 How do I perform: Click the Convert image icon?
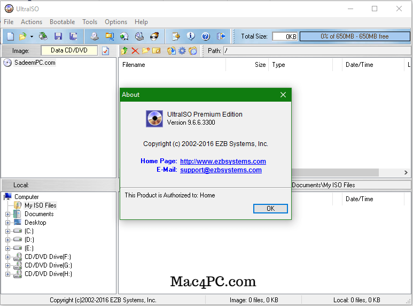click(124, 36)
